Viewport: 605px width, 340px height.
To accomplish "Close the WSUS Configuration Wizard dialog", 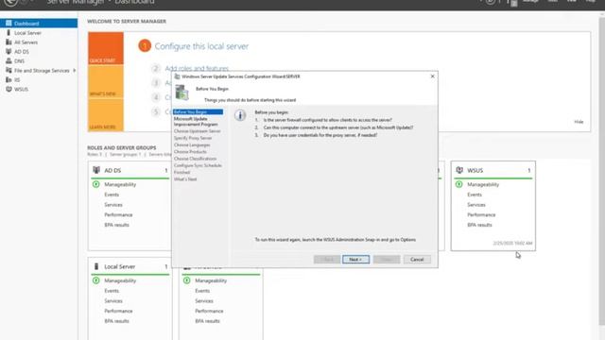I will (433, 76).
